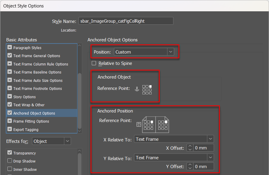The width and height of the screenshot is (269, 175).
Task: Open Y Relative To dropdown
Action: click(174, 157)
